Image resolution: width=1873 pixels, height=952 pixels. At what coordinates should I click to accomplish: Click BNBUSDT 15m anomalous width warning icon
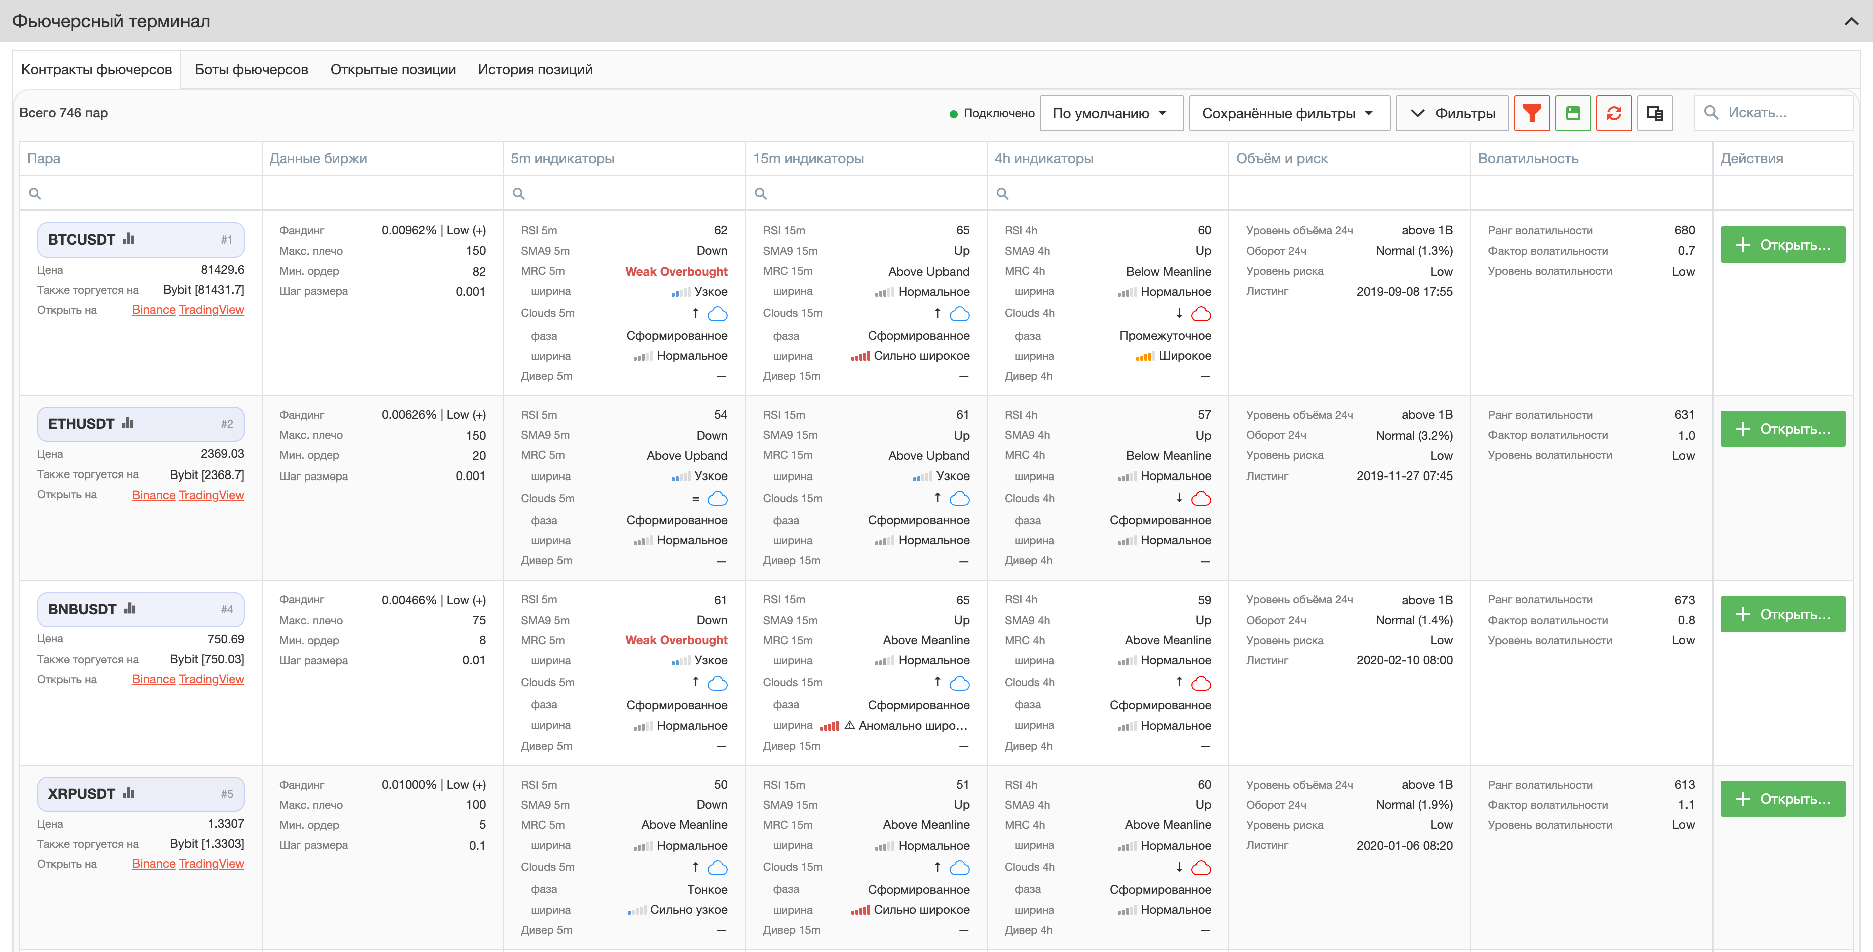(x=849, y=725)
